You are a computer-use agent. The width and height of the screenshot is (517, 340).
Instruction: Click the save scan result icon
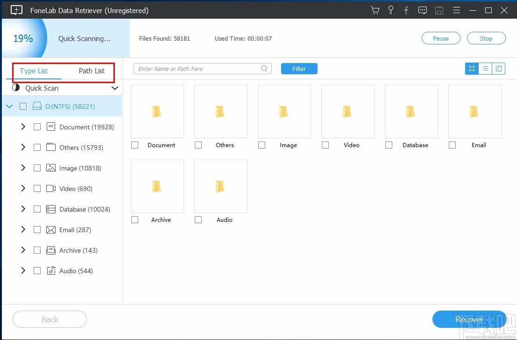(x=439, y=10)
